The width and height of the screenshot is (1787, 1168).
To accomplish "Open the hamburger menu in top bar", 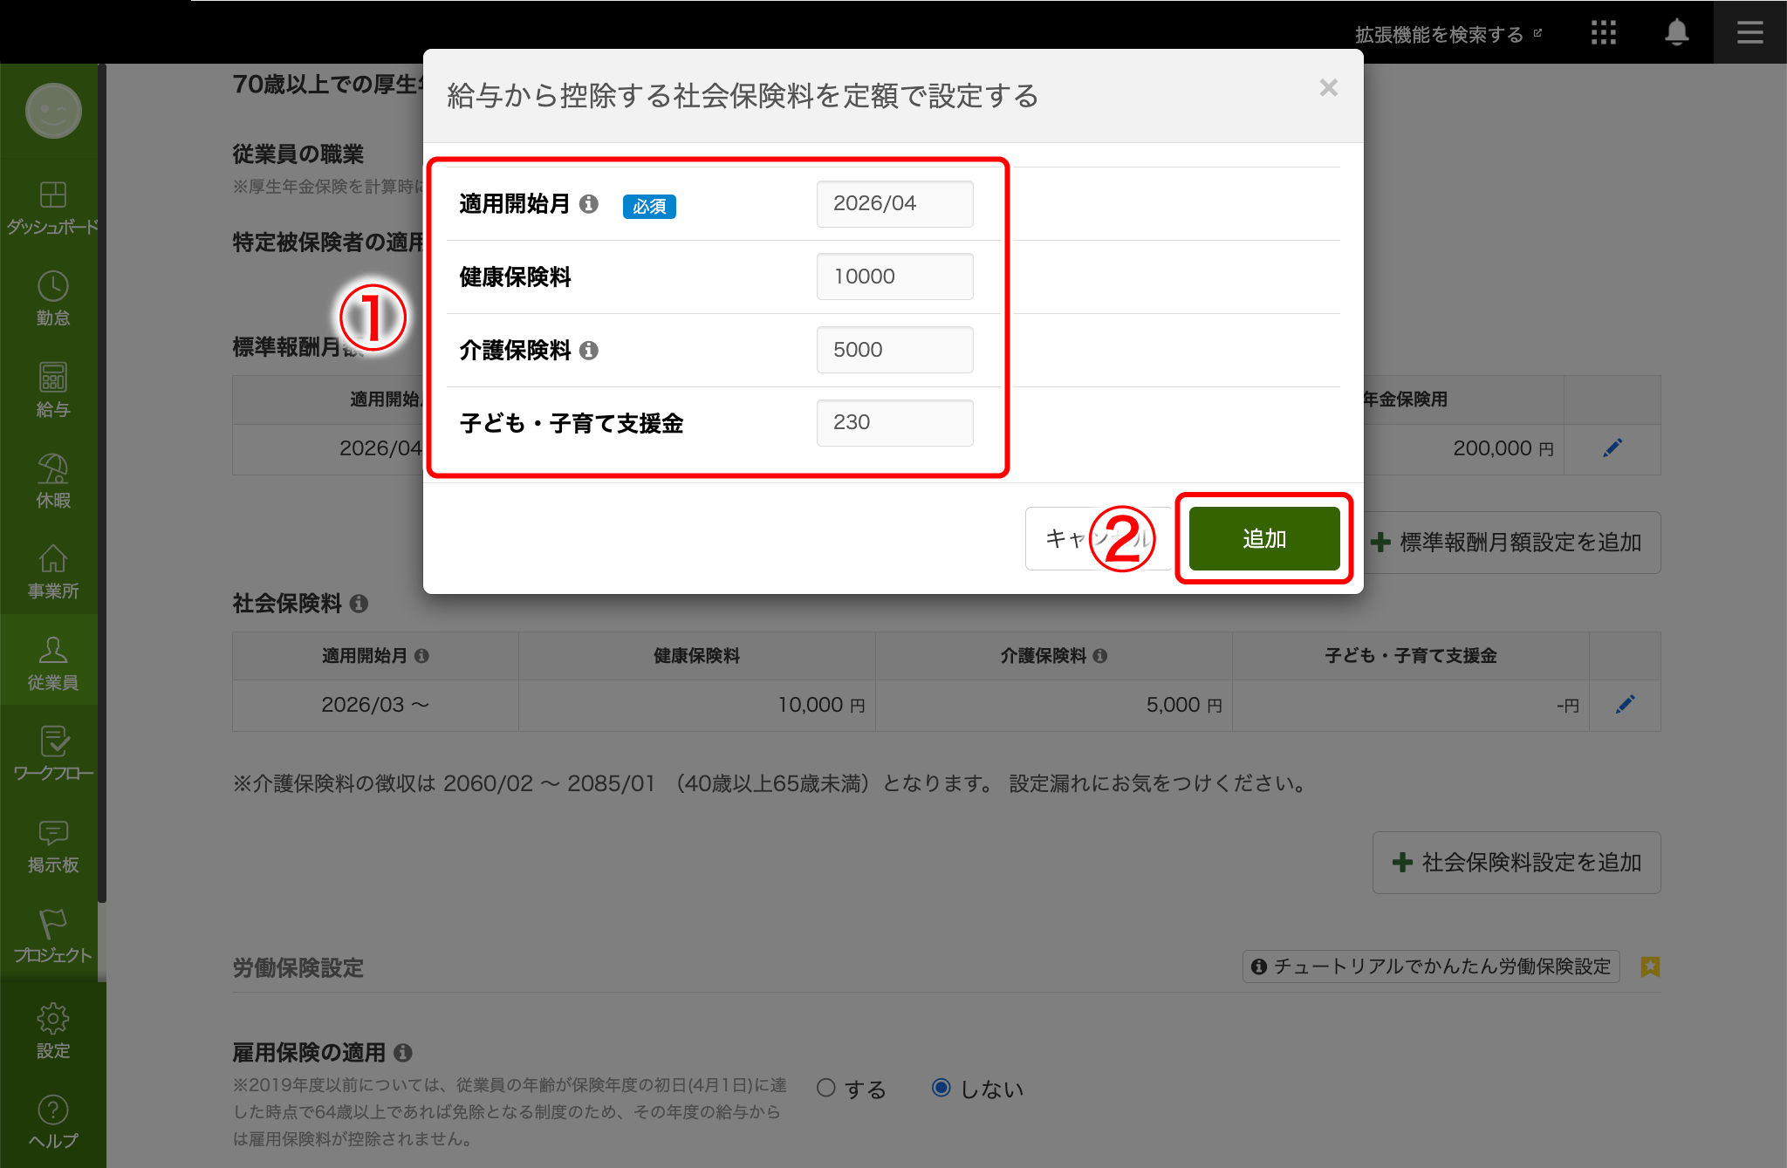I will (1749, 33).
